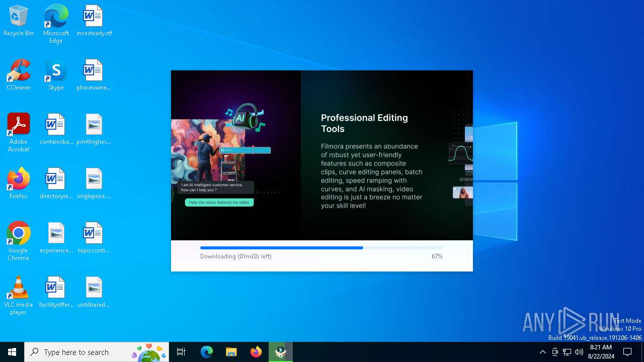The image size is (644, 362).
Task: Open the Windows Start menu
Action: point(12,352)
